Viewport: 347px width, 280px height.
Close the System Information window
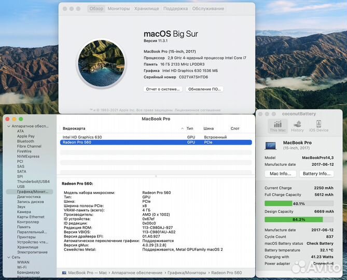[8, 119]
